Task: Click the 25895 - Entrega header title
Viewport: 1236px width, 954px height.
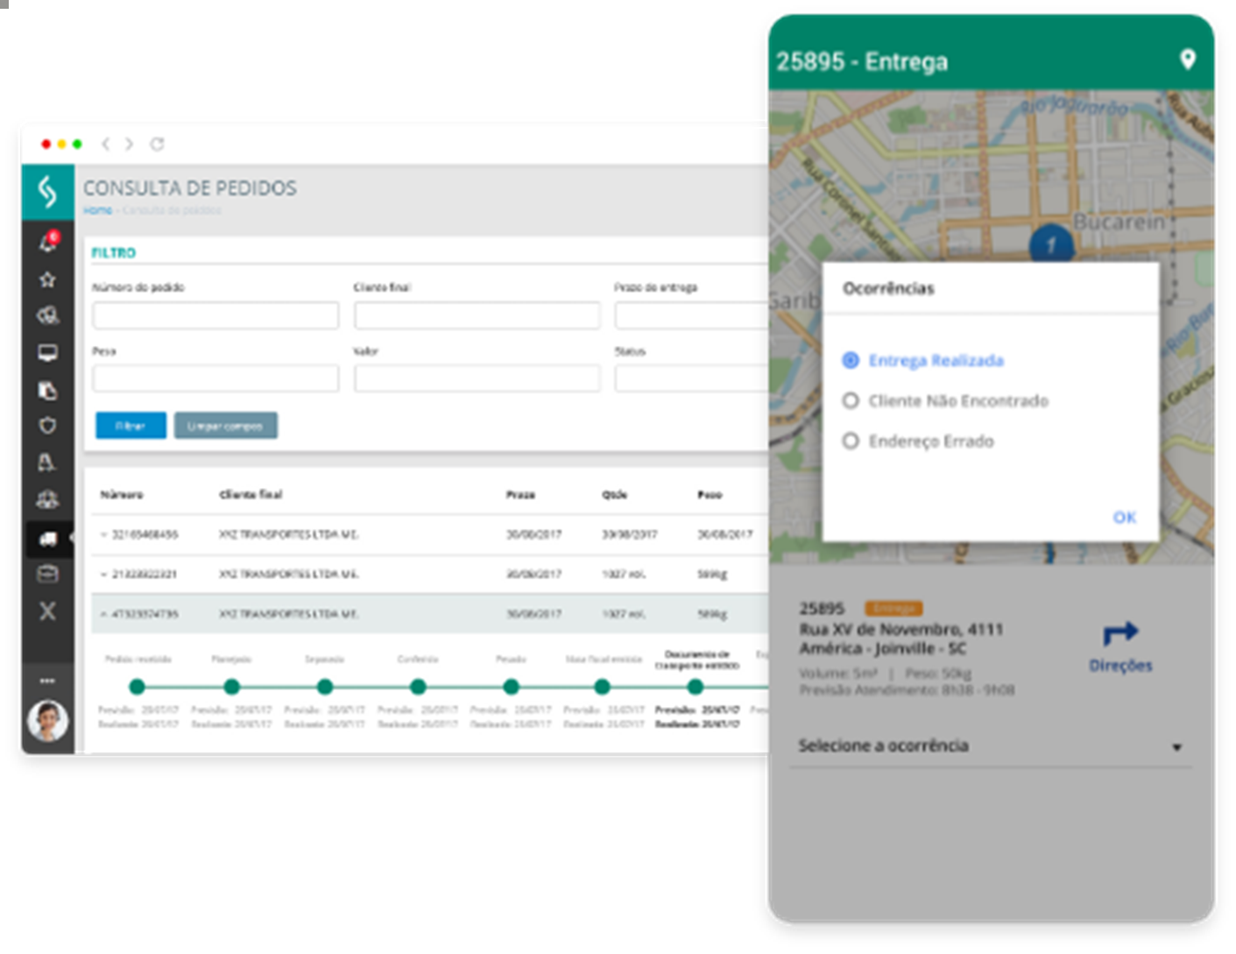Action: (862, 61)
